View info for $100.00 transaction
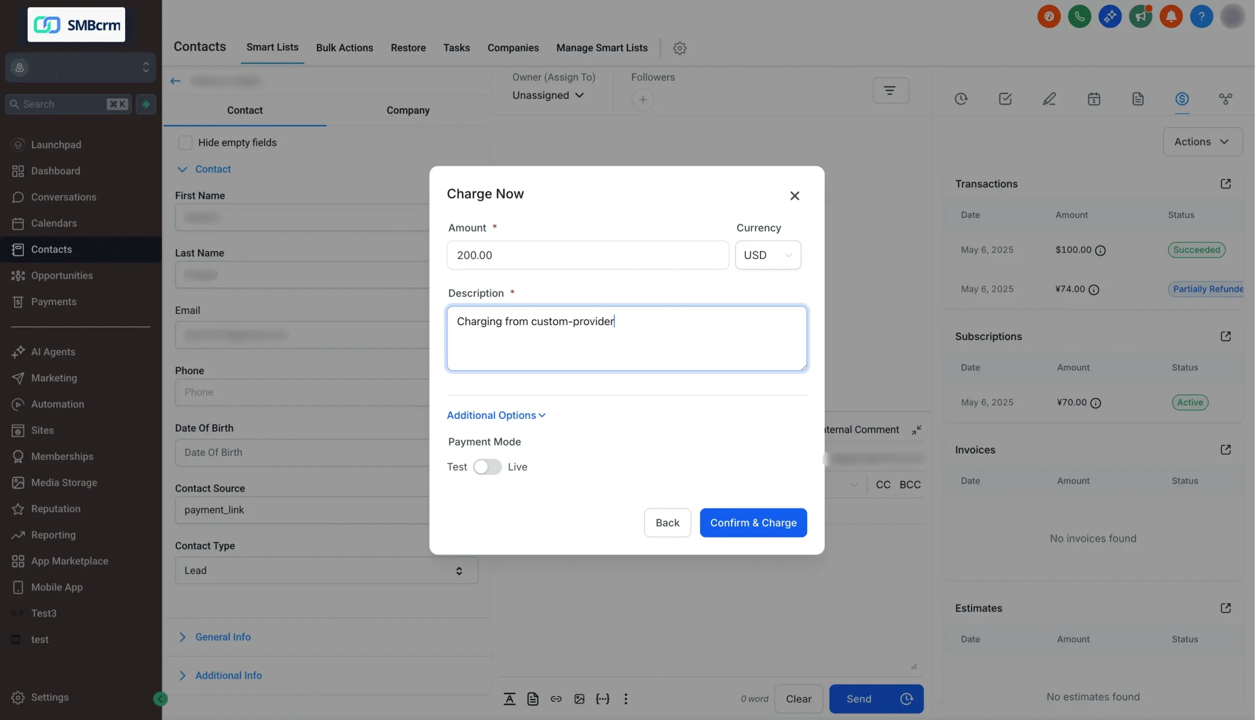This screenshot has height=720, width=1256. click(1100, 251)
